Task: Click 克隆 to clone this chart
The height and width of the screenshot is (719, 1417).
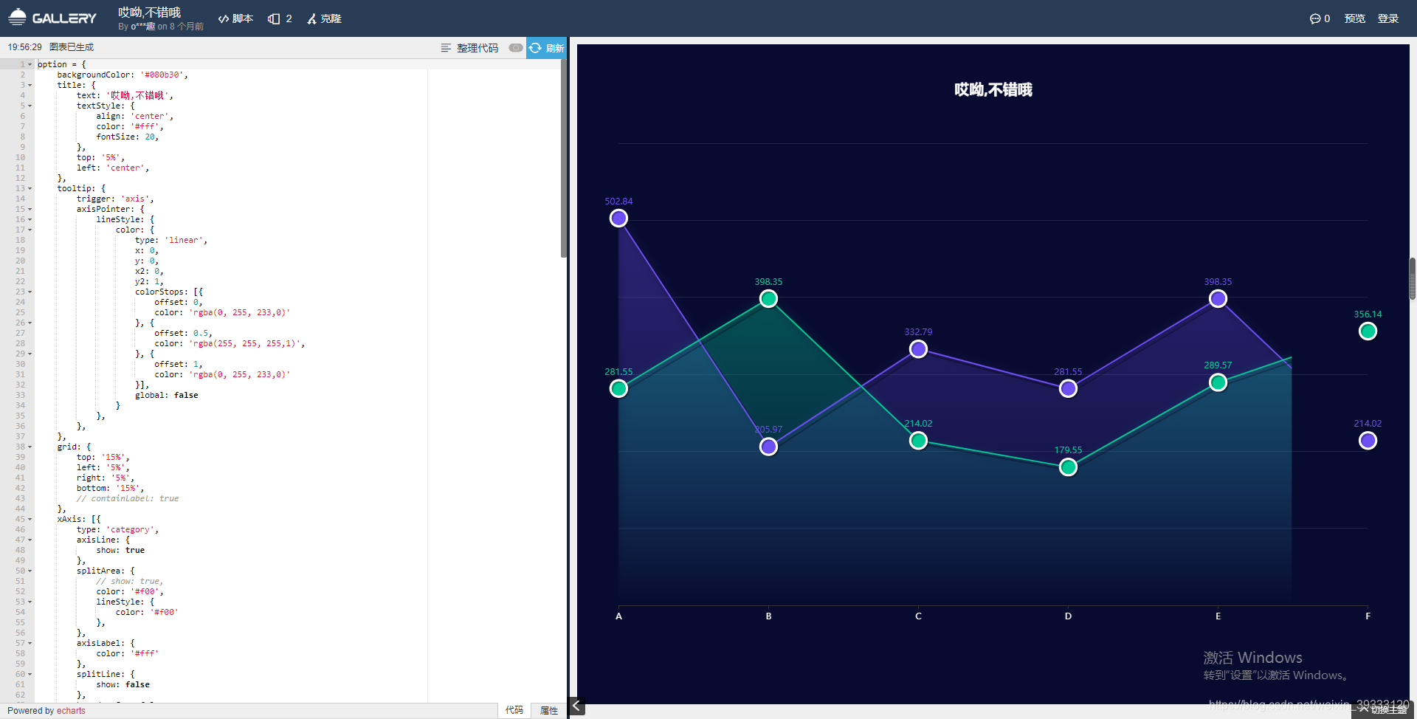Action: (324, 18)
